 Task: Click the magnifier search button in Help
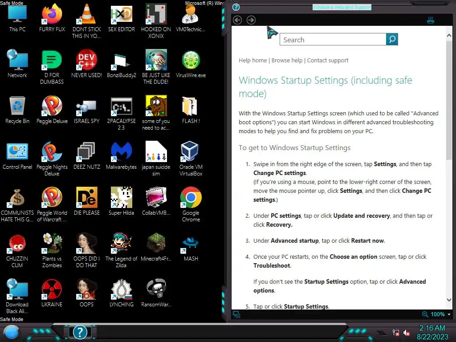[x=392, y=39]
